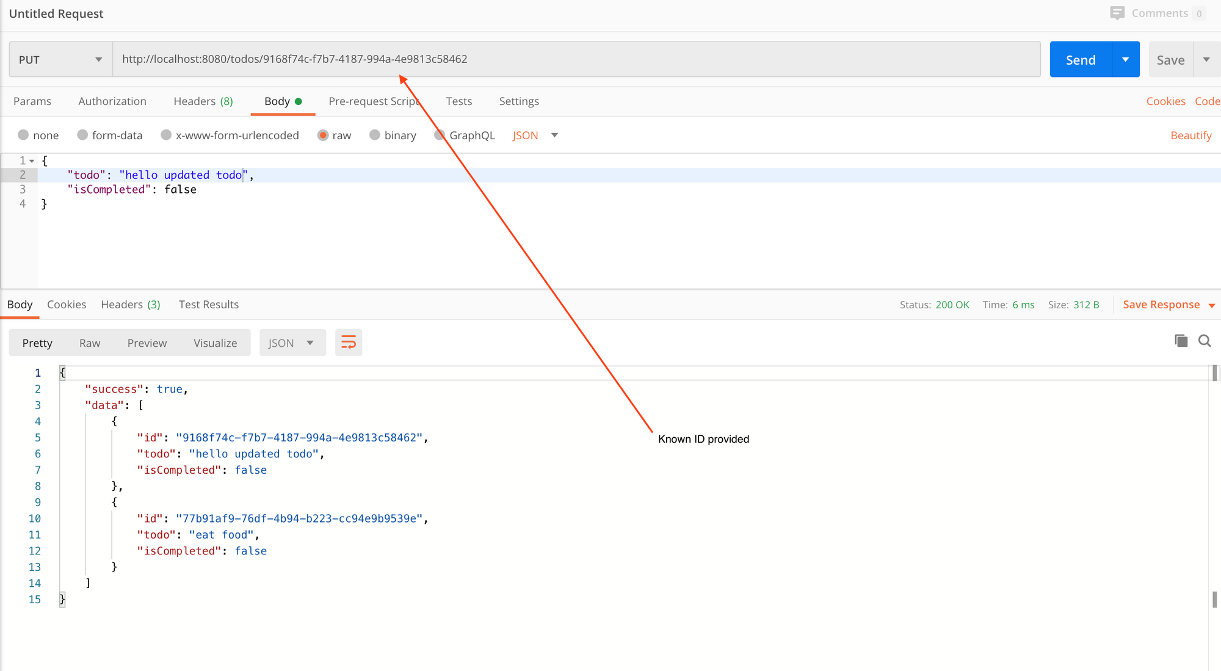Click the blue Send button

1081,59
